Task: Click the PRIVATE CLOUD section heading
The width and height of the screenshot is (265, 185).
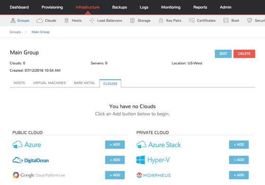Action: 153,132
